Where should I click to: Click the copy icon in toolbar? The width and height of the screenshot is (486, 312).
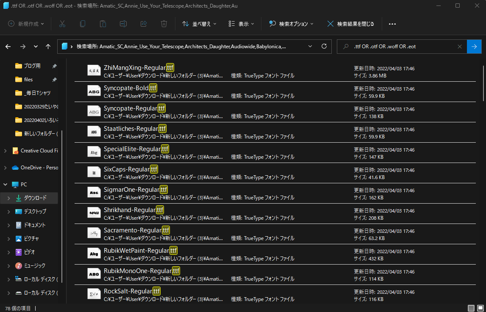point(83,24)
